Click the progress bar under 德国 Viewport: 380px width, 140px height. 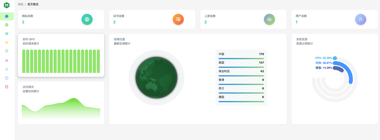coord(241,101)
